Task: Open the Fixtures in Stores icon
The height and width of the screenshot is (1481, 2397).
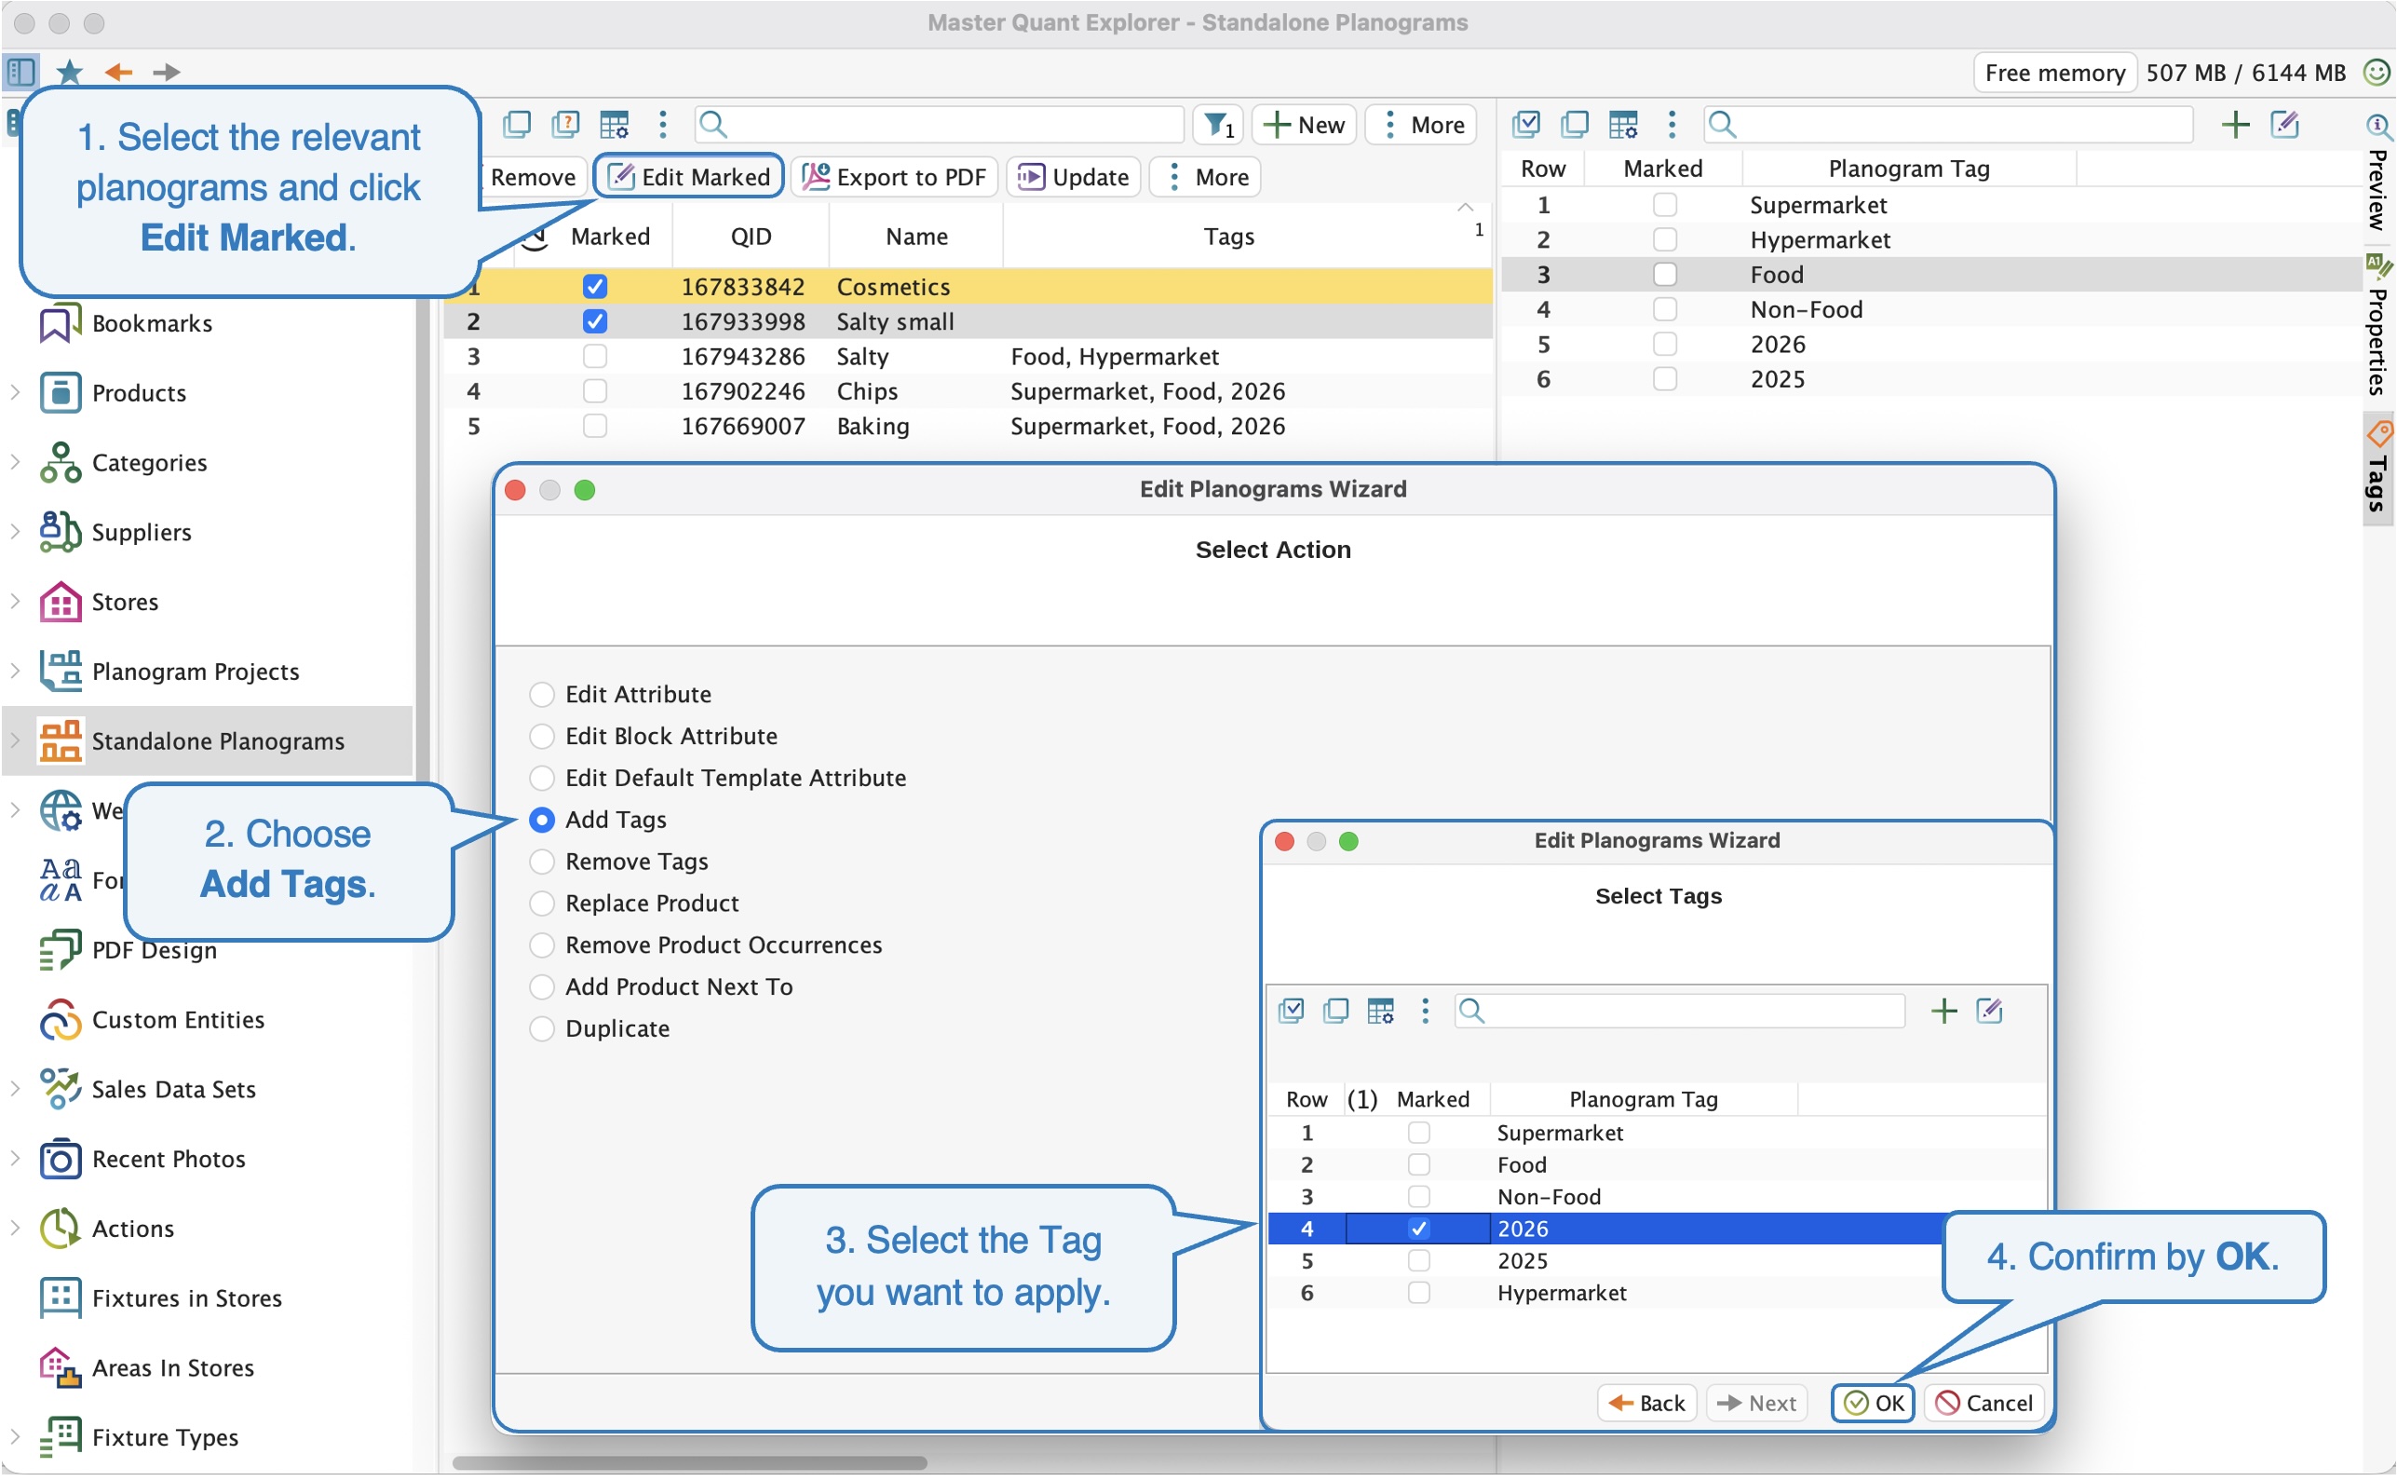Action: (60, 1298)
